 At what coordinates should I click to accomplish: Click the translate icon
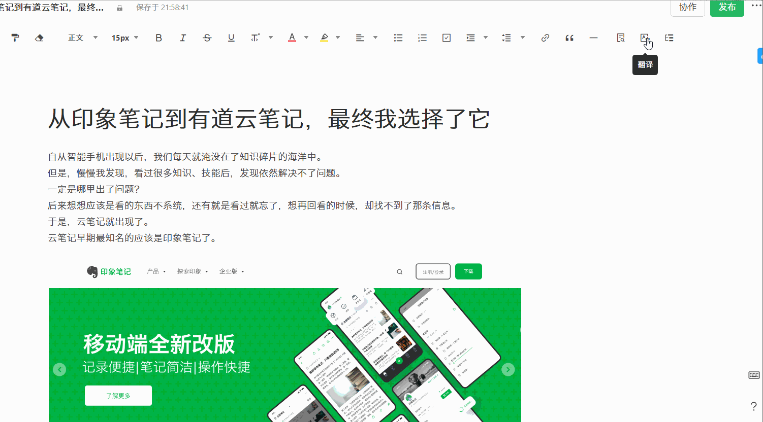tap(645, 38)
